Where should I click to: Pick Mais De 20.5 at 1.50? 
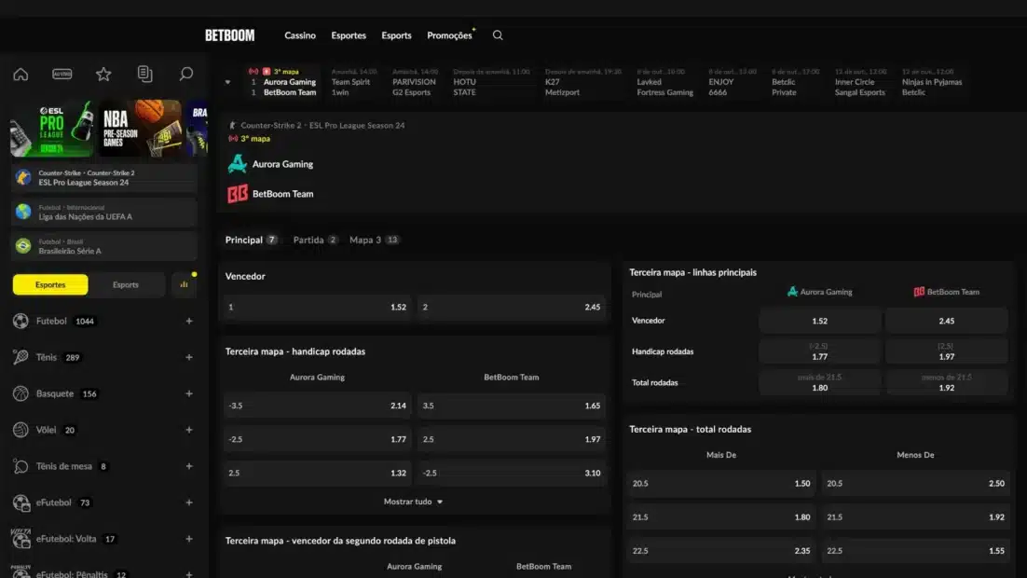(x=721, y=484)
